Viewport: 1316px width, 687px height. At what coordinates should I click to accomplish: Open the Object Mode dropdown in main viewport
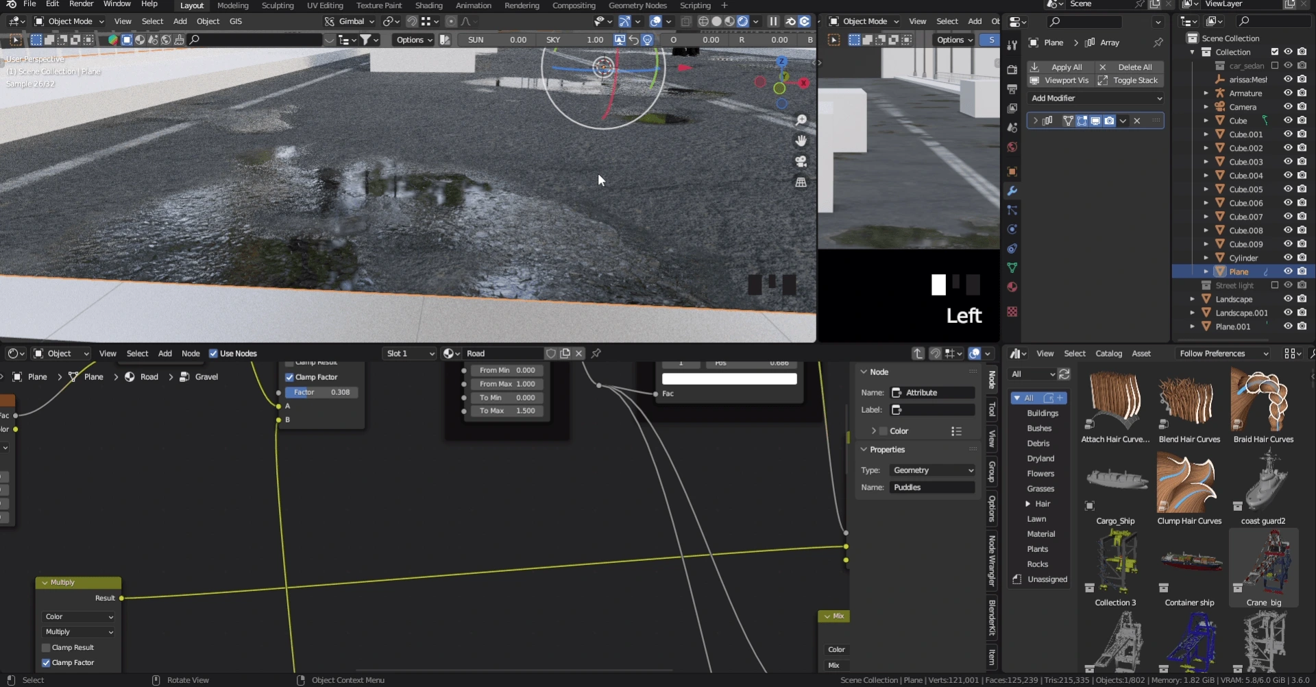(69, 21)
